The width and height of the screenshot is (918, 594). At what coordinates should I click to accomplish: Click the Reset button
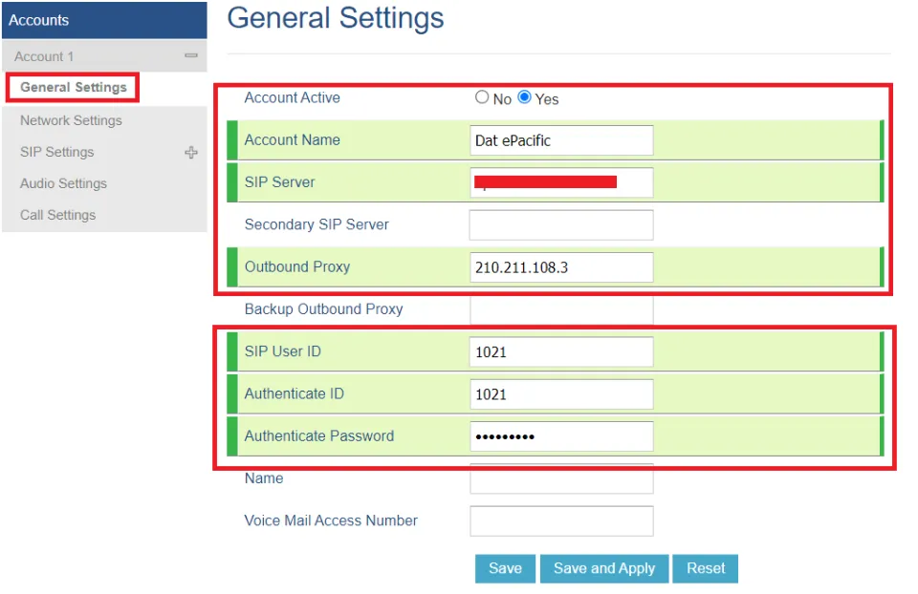tap(706, 568)
